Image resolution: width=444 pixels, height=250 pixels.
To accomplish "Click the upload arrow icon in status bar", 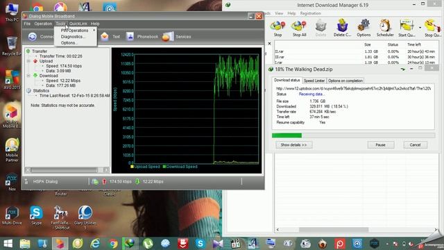I will coord(104,181).
